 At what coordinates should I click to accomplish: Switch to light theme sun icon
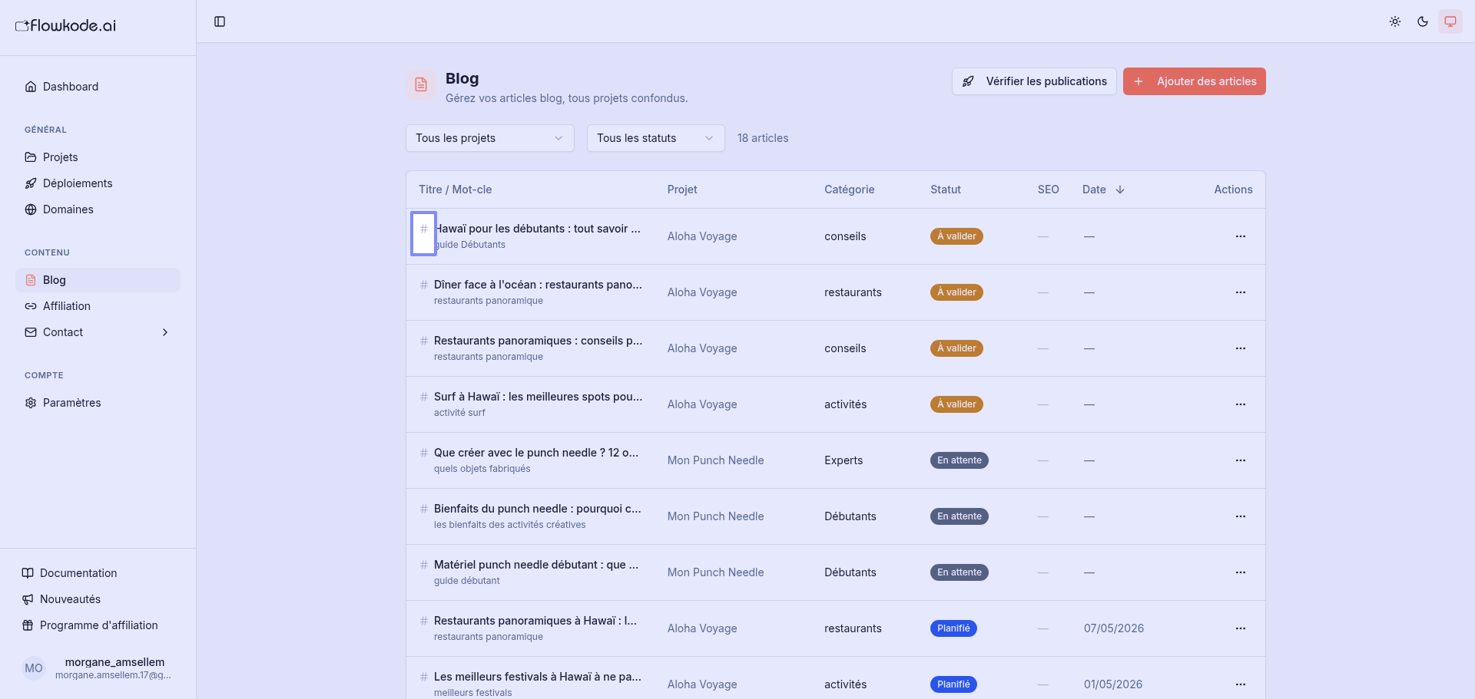[1395, 21]
